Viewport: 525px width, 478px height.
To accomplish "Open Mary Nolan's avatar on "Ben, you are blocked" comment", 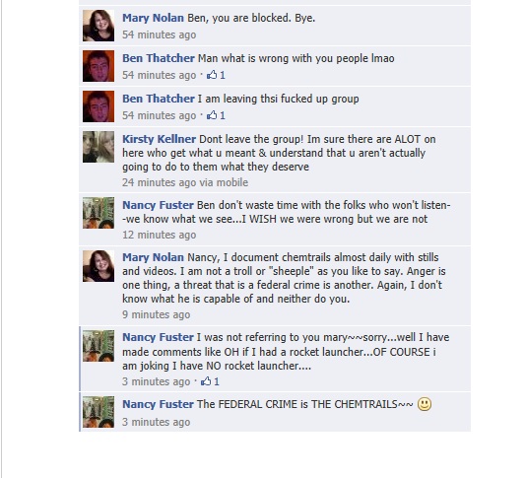I will [98, 26].
